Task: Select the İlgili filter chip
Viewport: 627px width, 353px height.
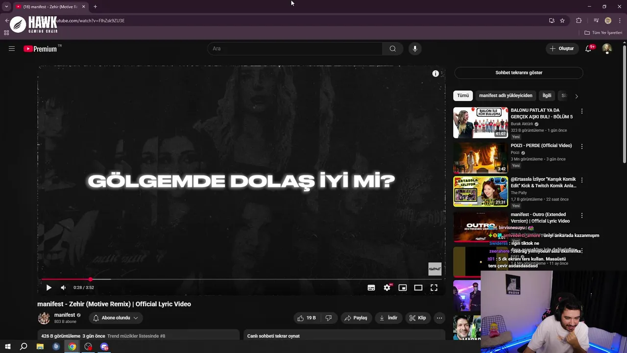Action: (x=547, y=96)
